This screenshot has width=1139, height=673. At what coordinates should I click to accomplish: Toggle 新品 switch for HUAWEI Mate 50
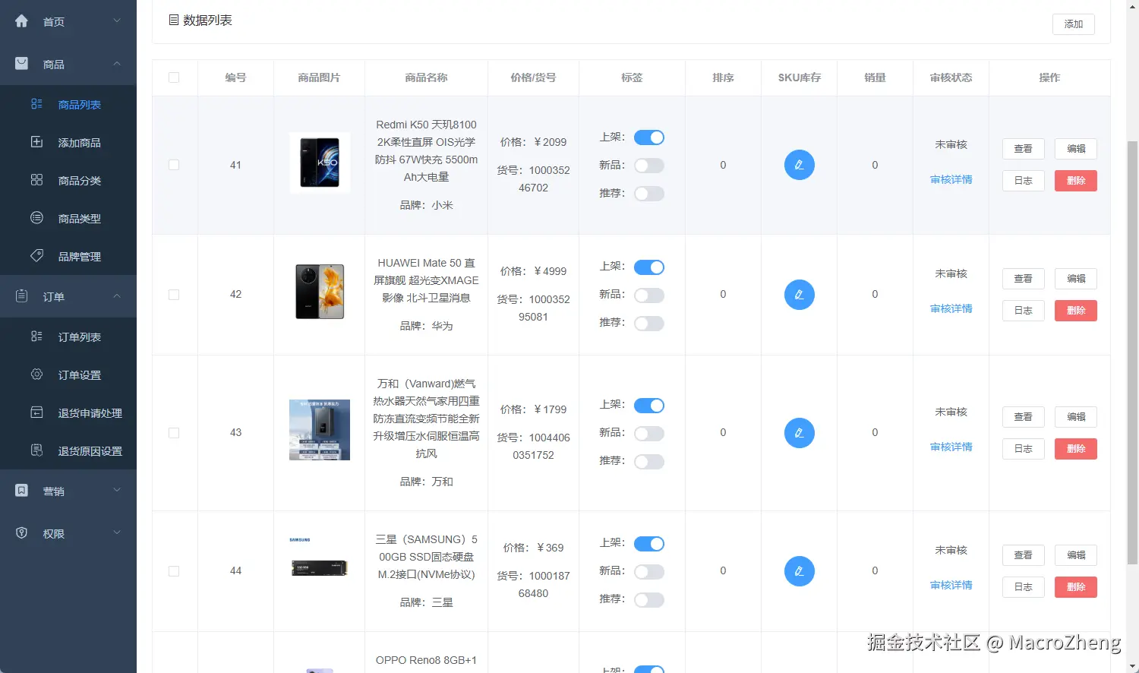(x=649, y=295)
